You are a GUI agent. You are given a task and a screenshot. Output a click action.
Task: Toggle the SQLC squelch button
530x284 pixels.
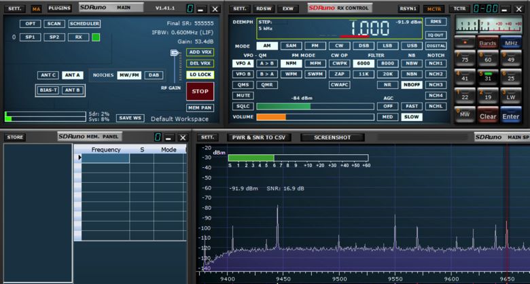[x=243, y=106]
